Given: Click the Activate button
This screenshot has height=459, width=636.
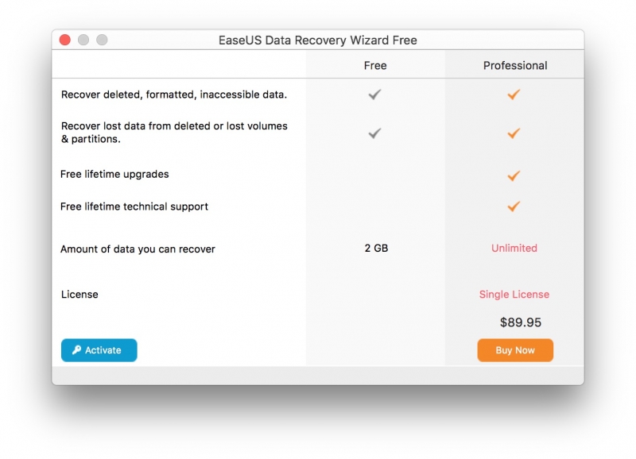Looking at the screenshot, I should [x=99, y=350].
